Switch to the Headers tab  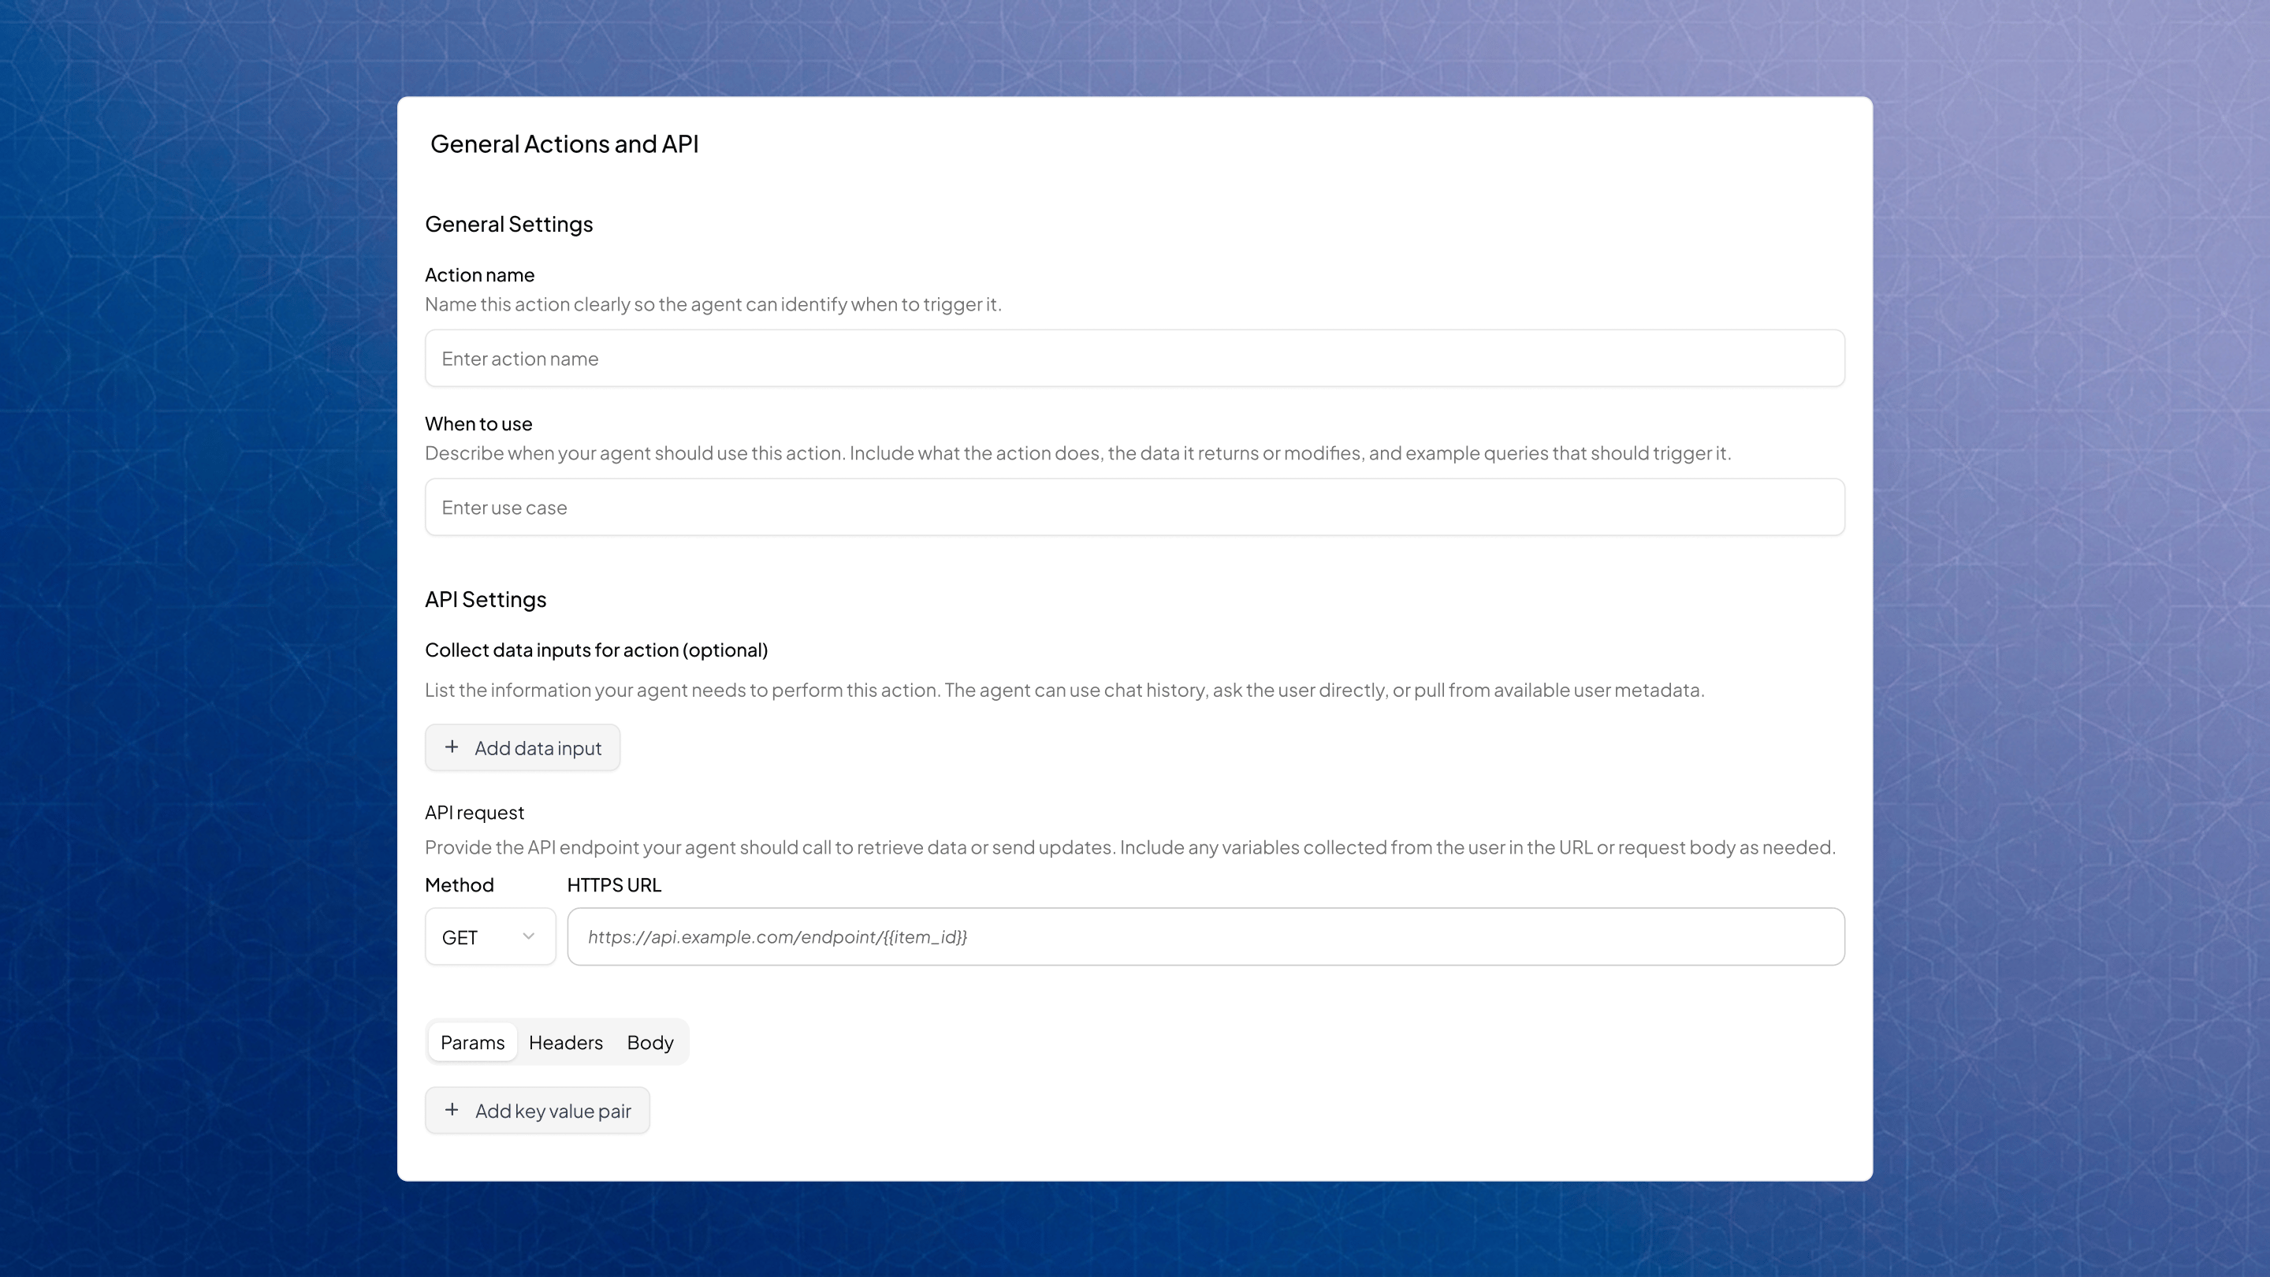(566, 1041)
